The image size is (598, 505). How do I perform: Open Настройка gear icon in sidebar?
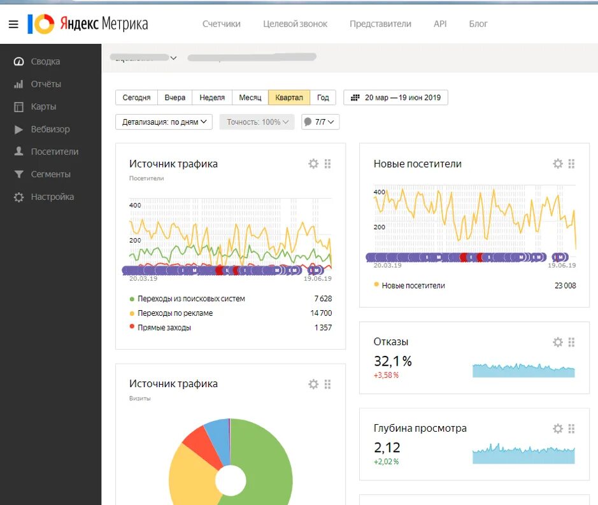click(x=18, y=197)
